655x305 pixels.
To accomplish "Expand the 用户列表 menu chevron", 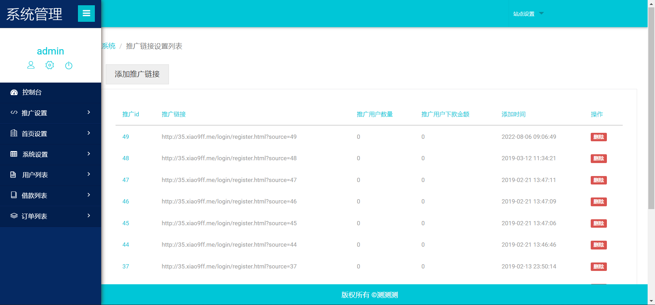I will [89, 174].
